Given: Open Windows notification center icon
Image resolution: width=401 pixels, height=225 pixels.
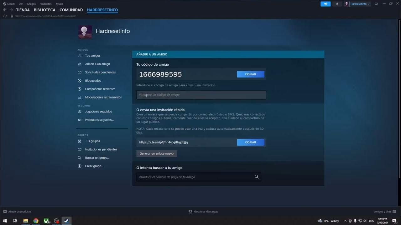Looking at the screenshot, I should (x=394, y=221).
